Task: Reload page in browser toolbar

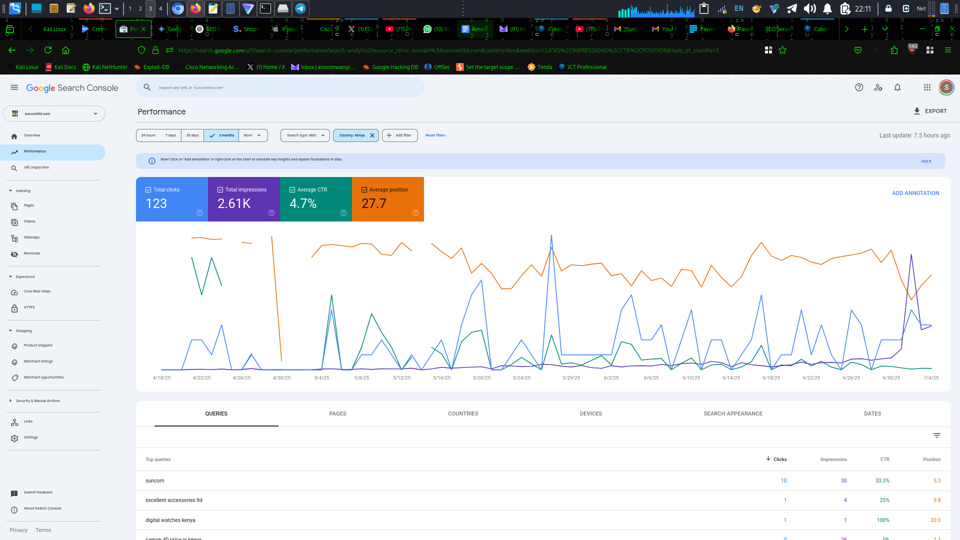Action: coord(48,50)
